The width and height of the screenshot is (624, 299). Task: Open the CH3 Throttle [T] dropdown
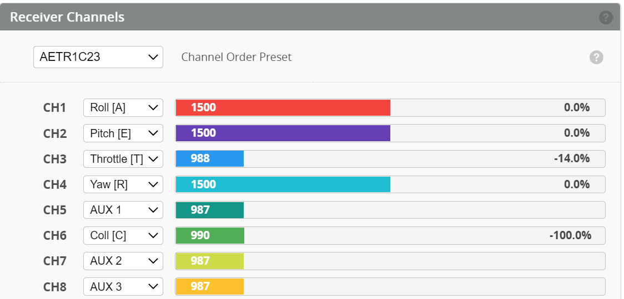[x=123, y=159]
